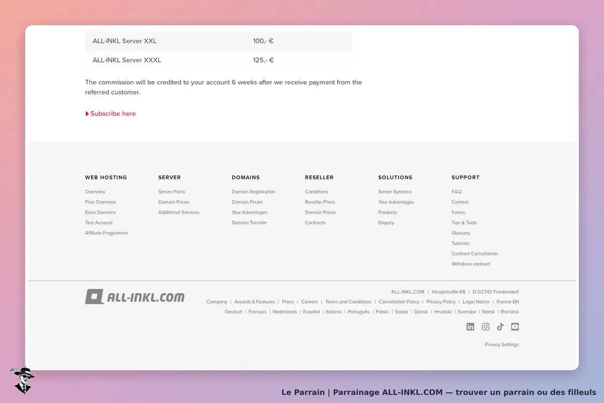Open Forms link
Viewport: 604px width, 403px height.
[x=458, y=213]
